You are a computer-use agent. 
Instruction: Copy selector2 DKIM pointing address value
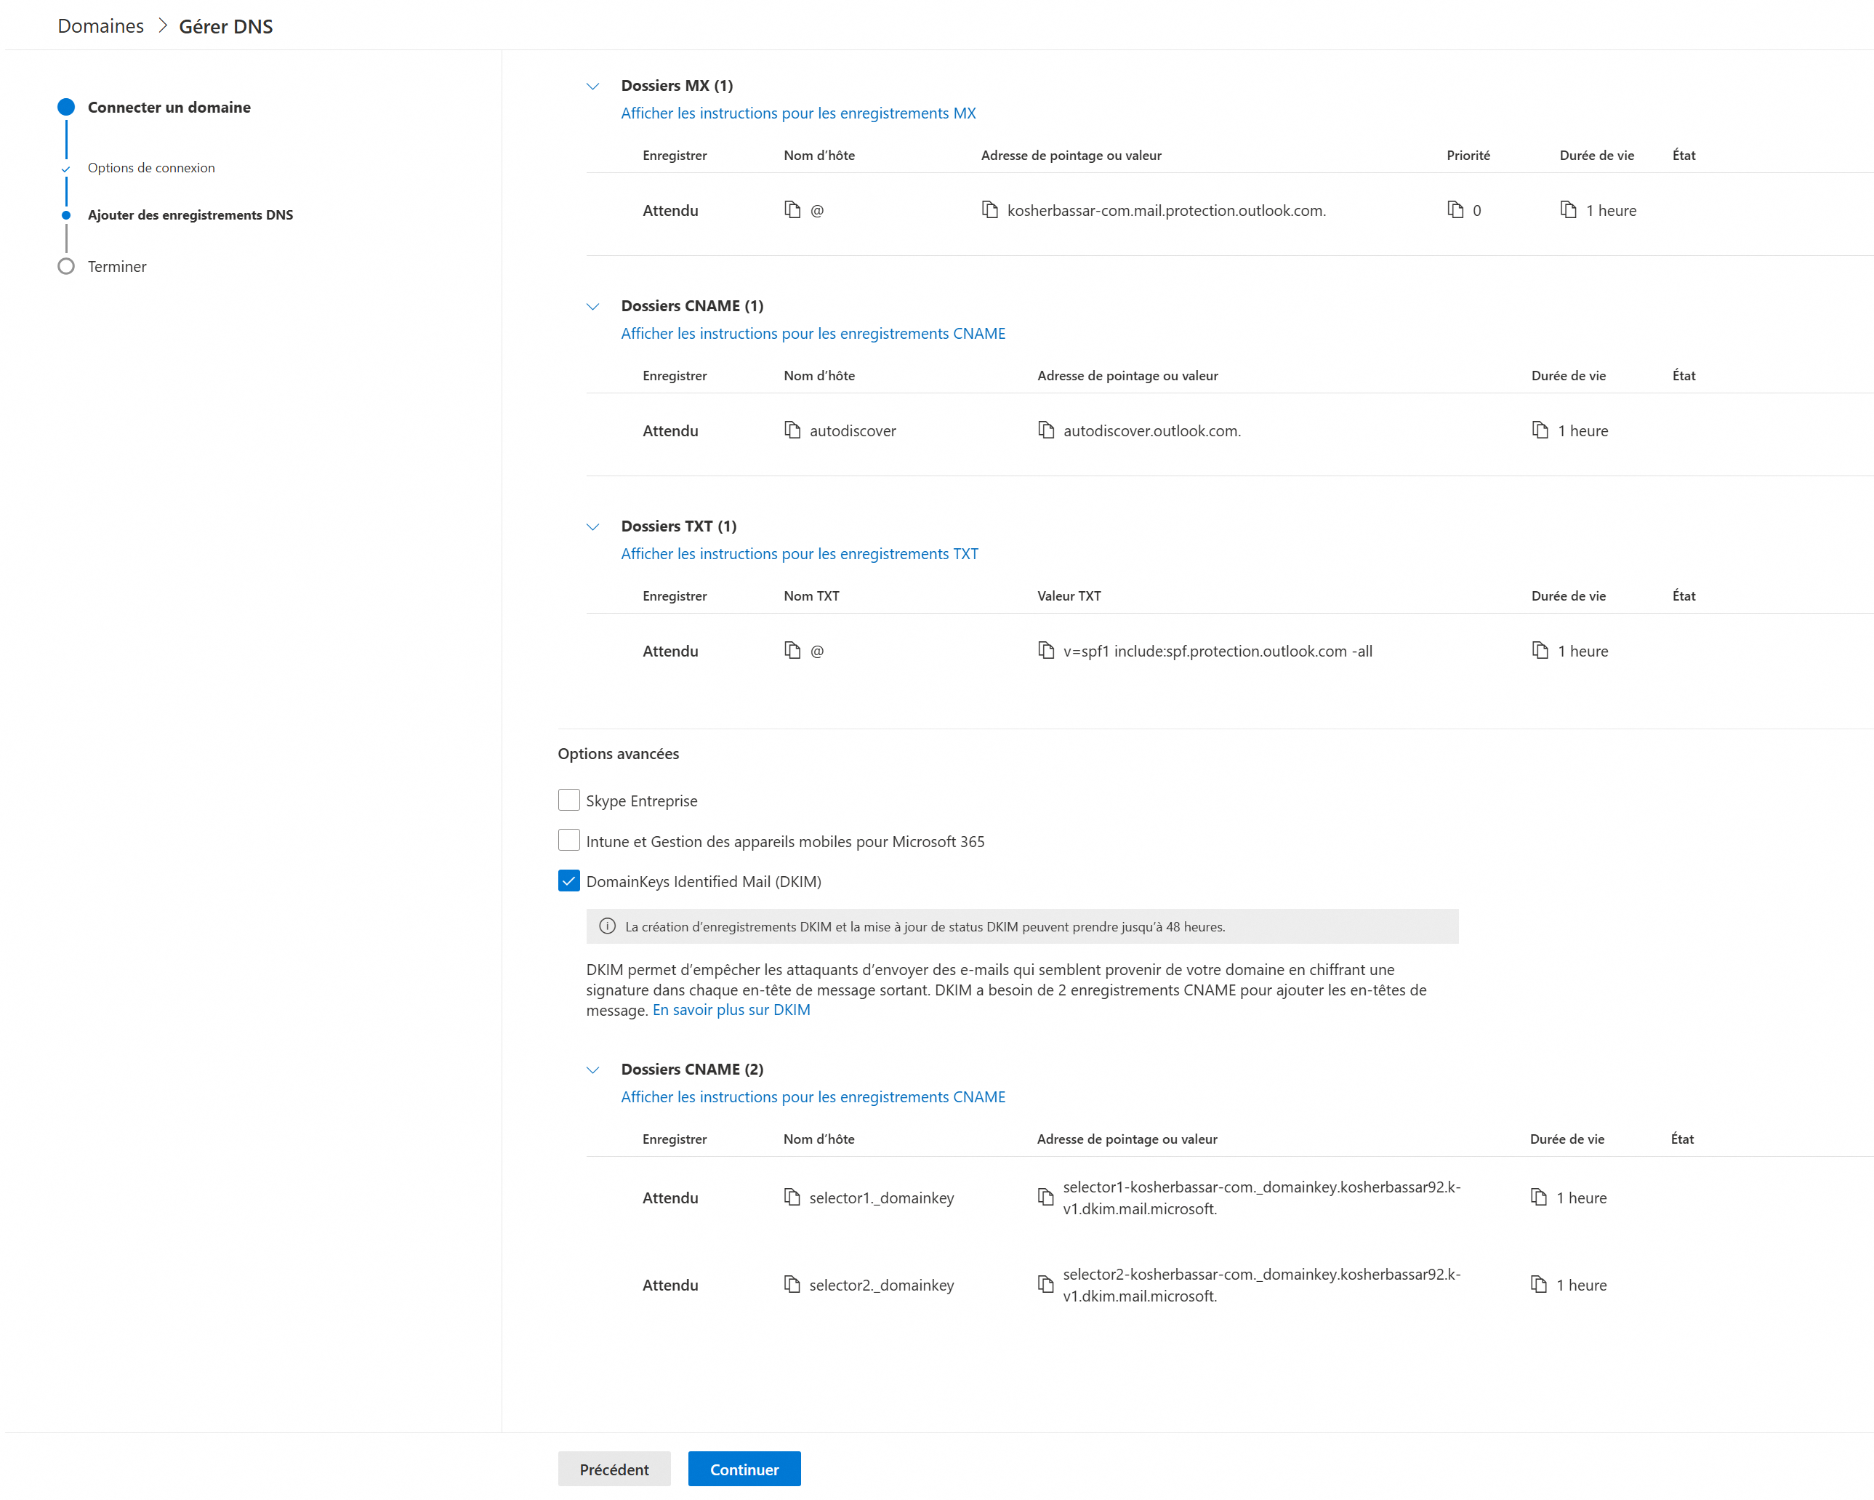1045,1284
